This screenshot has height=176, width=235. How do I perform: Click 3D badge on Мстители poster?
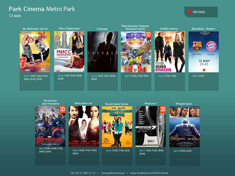[x=63, y=109]
